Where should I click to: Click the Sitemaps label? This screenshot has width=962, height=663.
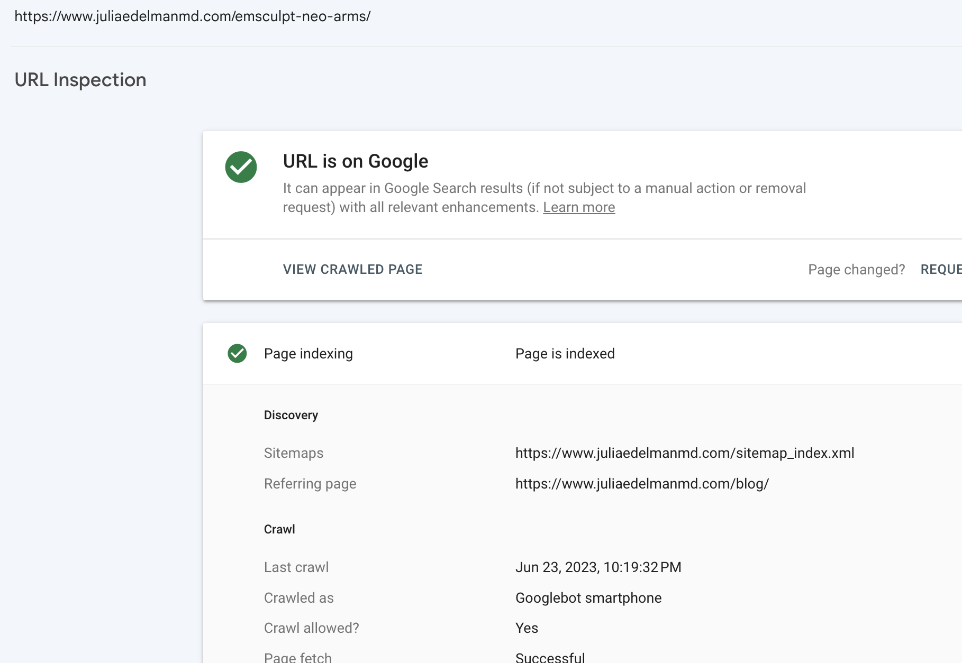point(294,453)
